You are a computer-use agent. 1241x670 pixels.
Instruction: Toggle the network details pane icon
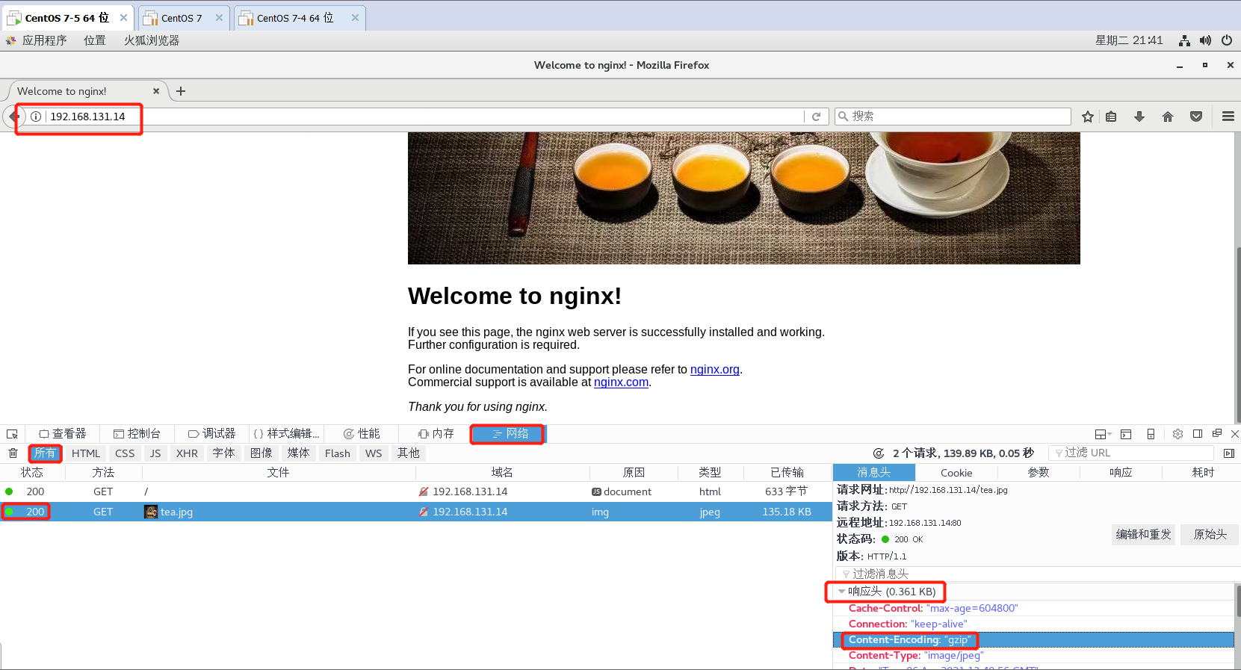pyautogui.click(x=1229, y=453)
